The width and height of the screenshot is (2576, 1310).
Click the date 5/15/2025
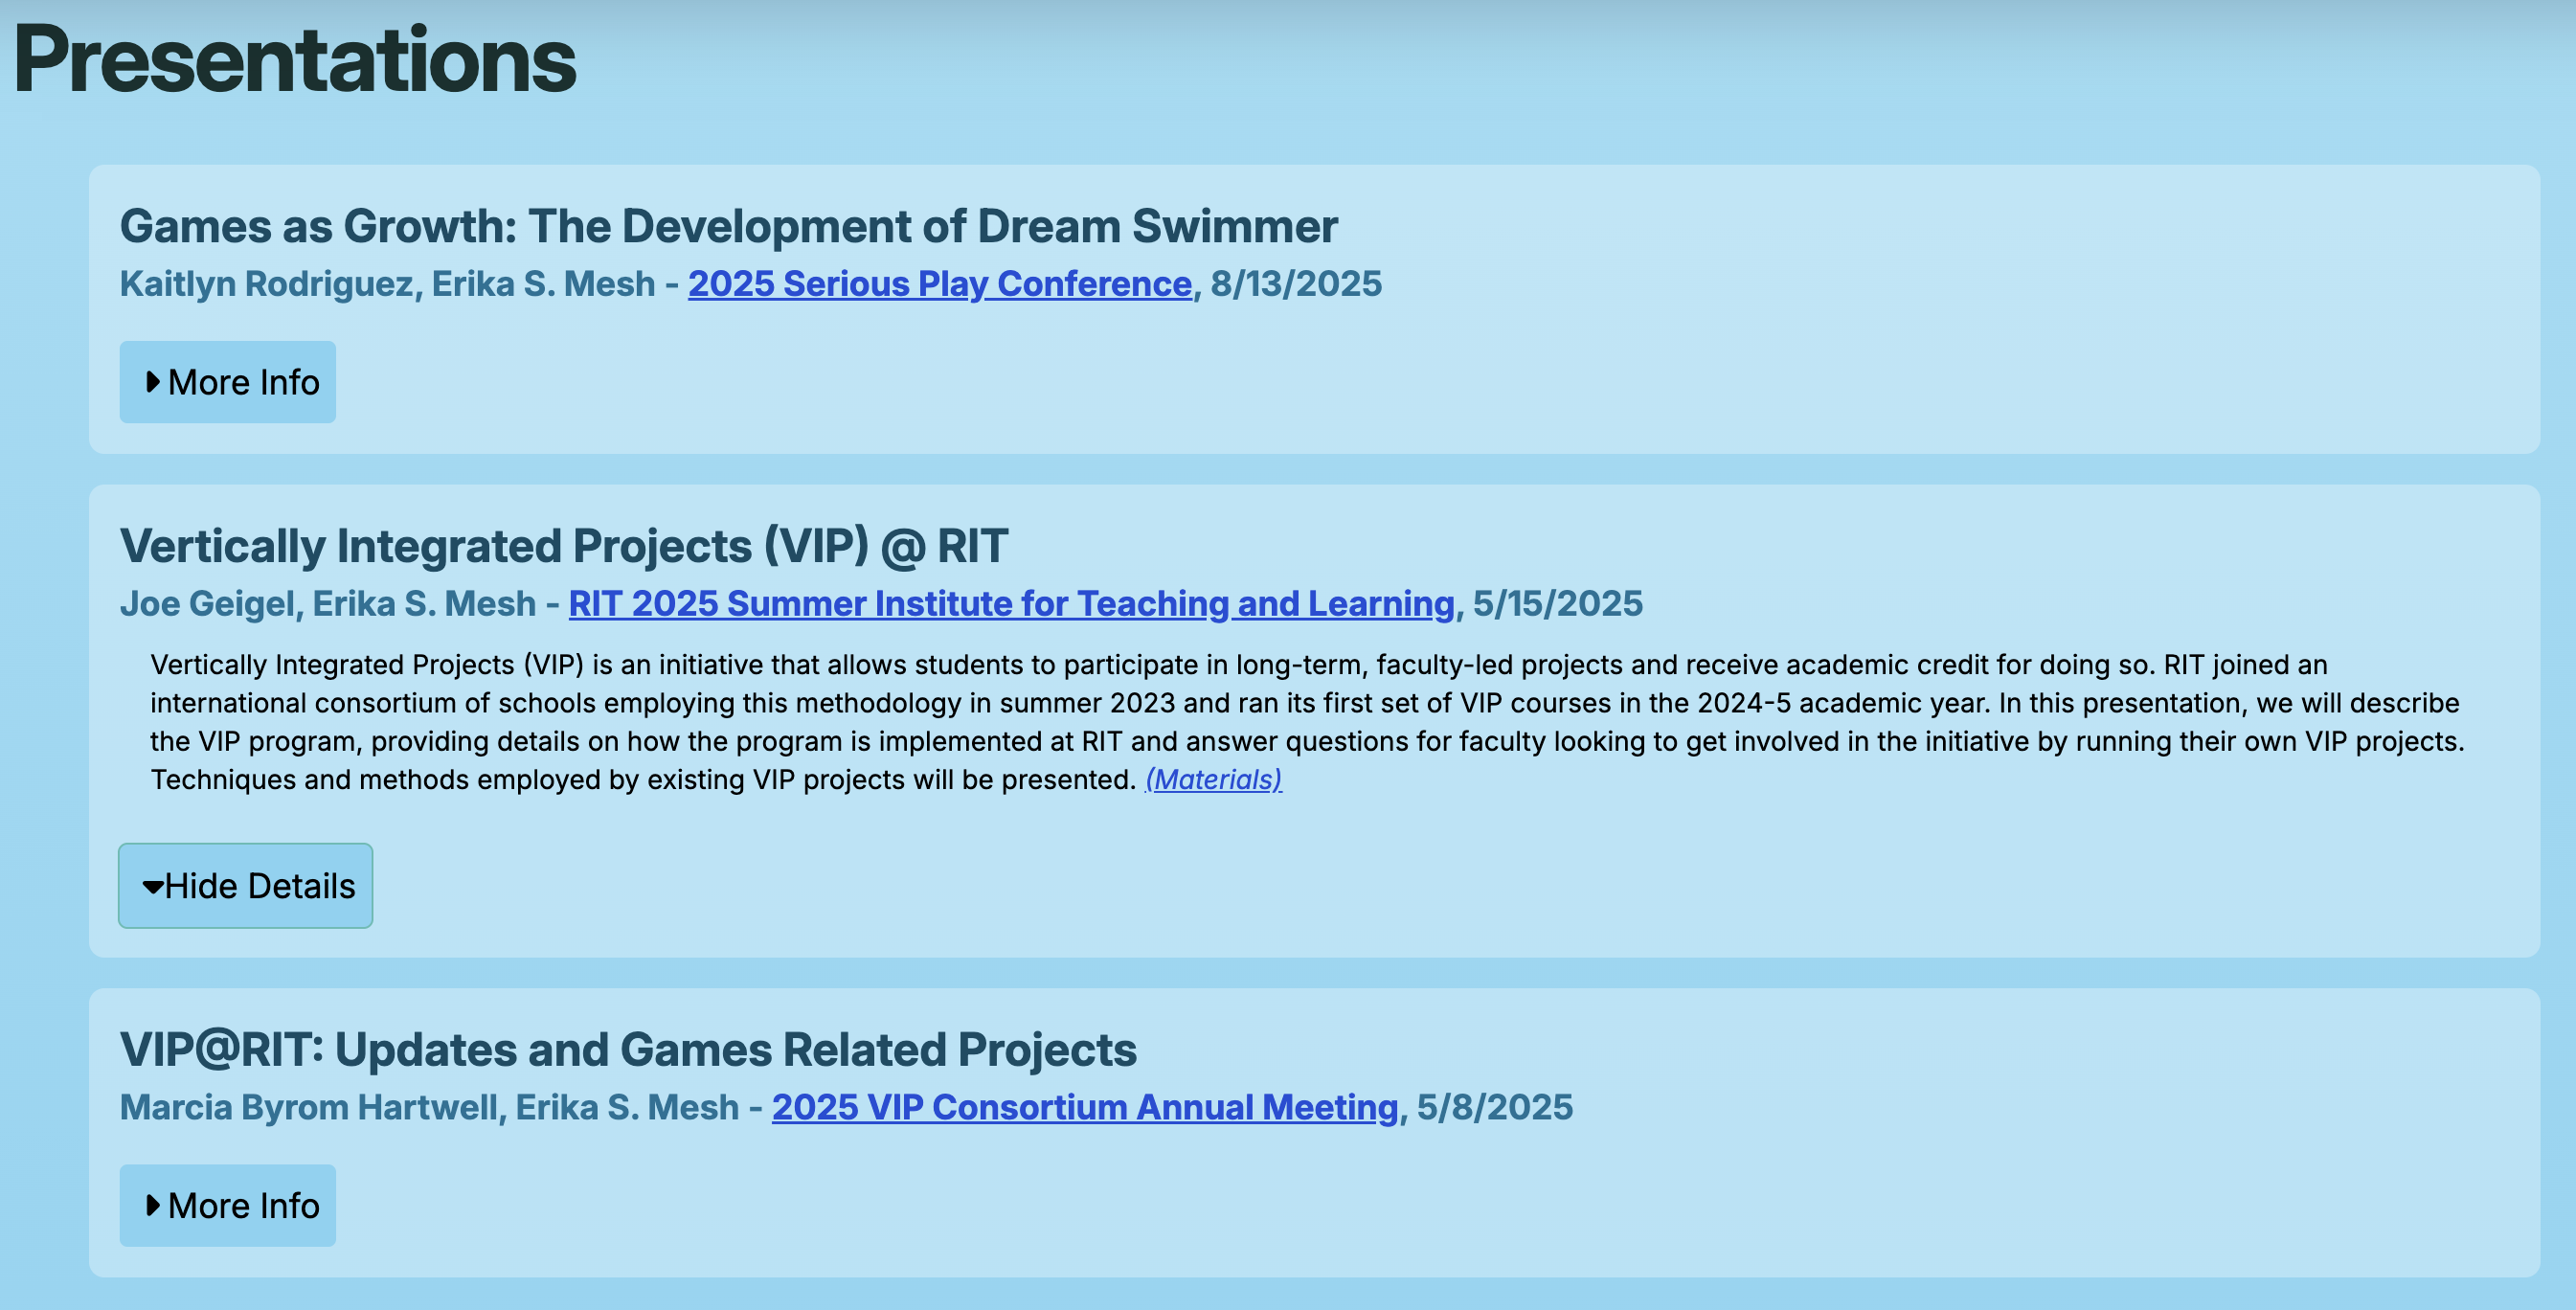coord(1557,604)
